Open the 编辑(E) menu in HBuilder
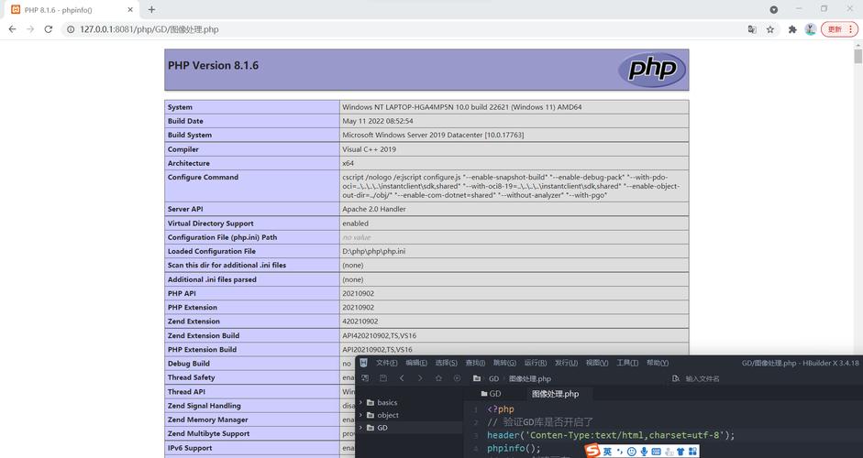Image resolution: width=863 pixels, height=458 pixels. coord(416,363)
